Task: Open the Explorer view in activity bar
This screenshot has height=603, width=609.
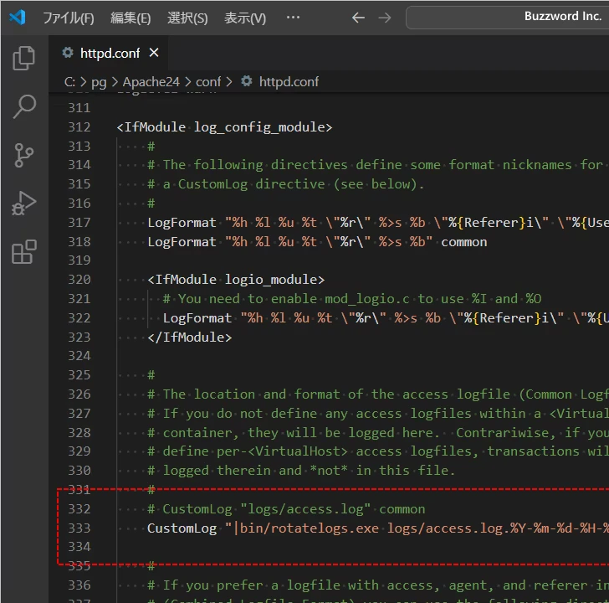Action: pyautogui.click(x=24, y=58)
